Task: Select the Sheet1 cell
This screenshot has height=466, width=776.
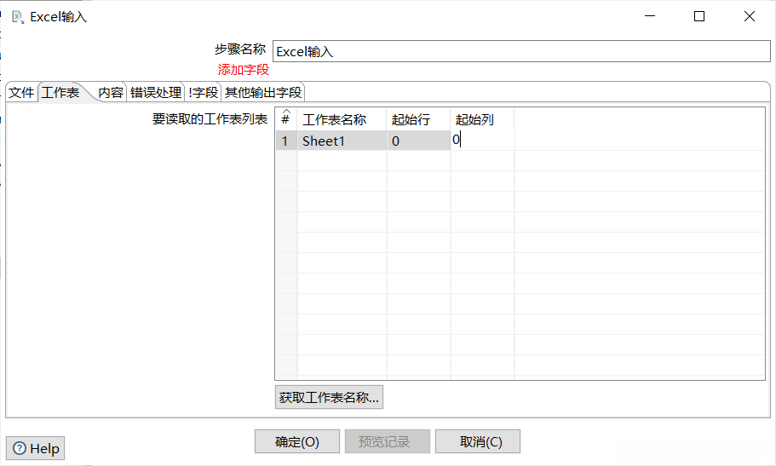Action: (342, 141)
